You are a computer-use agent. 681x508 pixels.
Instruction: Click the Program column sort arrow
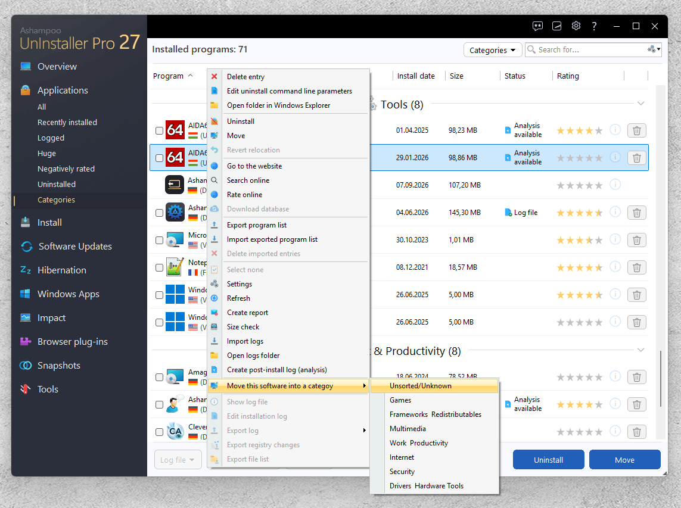(190, 76)
